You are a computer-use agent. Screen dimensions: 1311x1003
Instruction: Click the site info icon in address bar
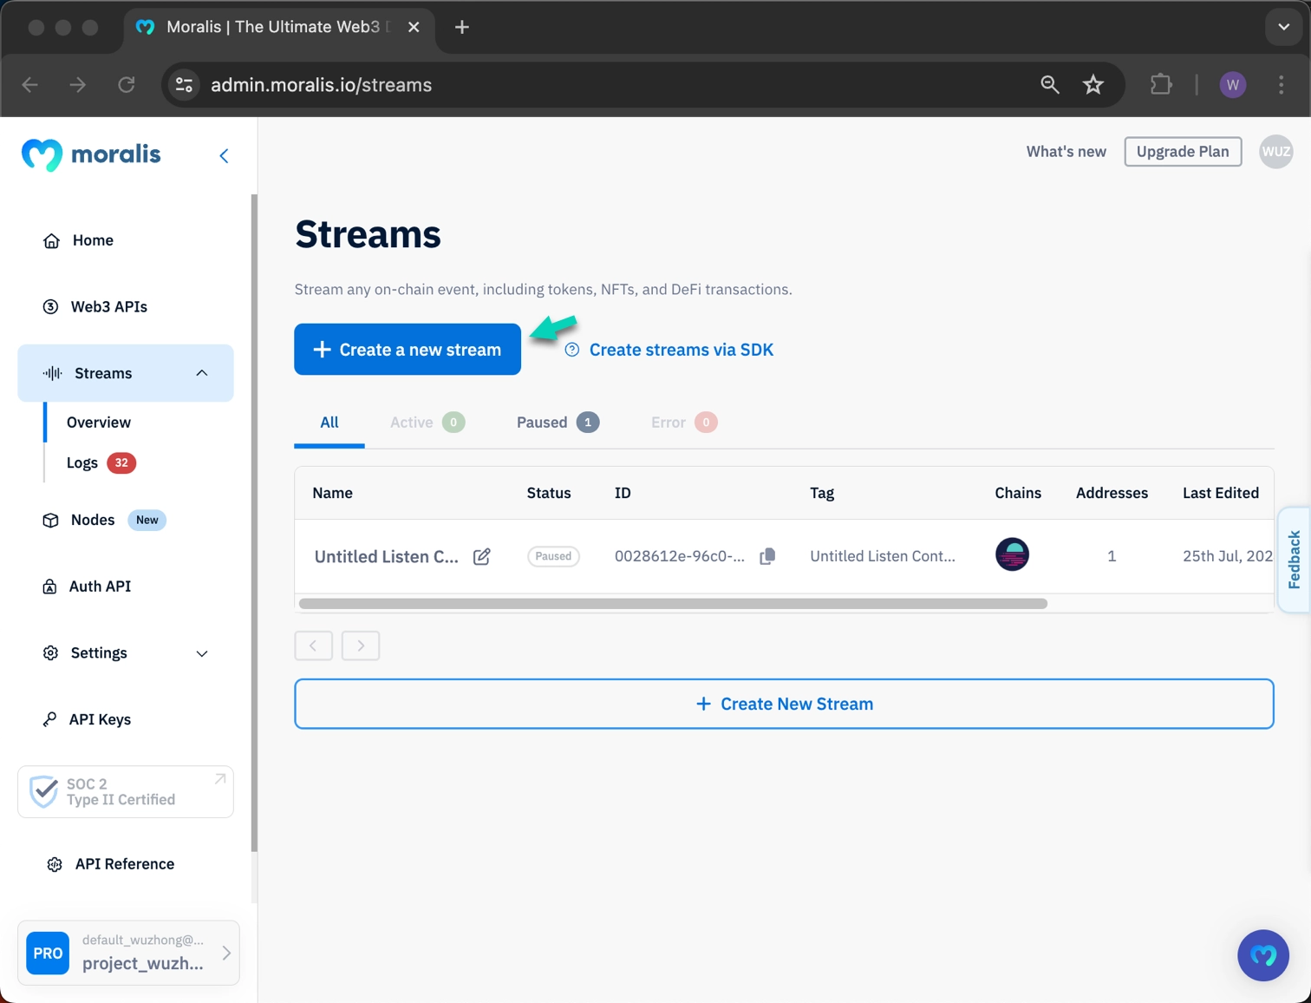(x=184, y=85)
